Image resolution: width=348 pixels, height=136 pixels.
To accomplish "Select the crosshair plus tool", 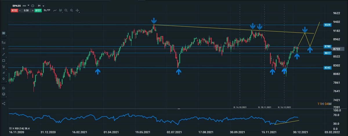I will pos(3,49).
